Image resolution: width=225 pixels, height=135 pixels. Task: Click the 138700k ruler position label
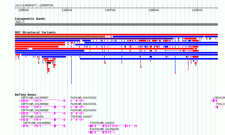tap(110, 10)
